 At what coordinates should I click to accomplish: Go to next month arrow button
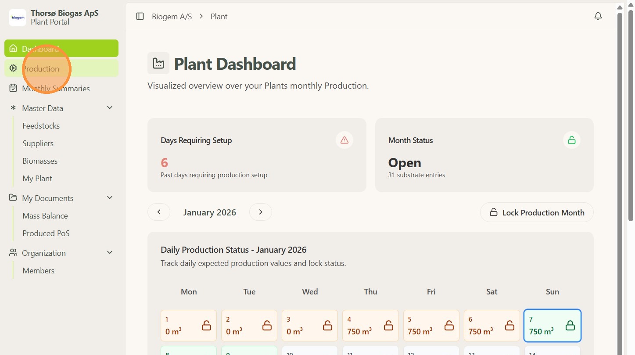point(261,212)
